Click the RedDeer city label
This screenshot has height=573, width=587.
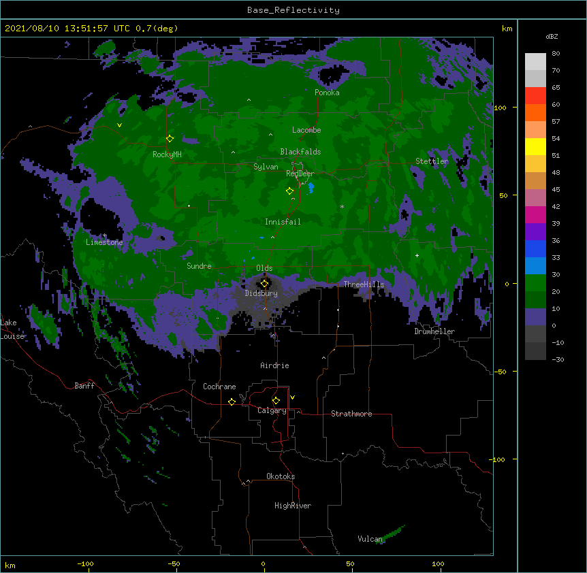click(300, 174)
